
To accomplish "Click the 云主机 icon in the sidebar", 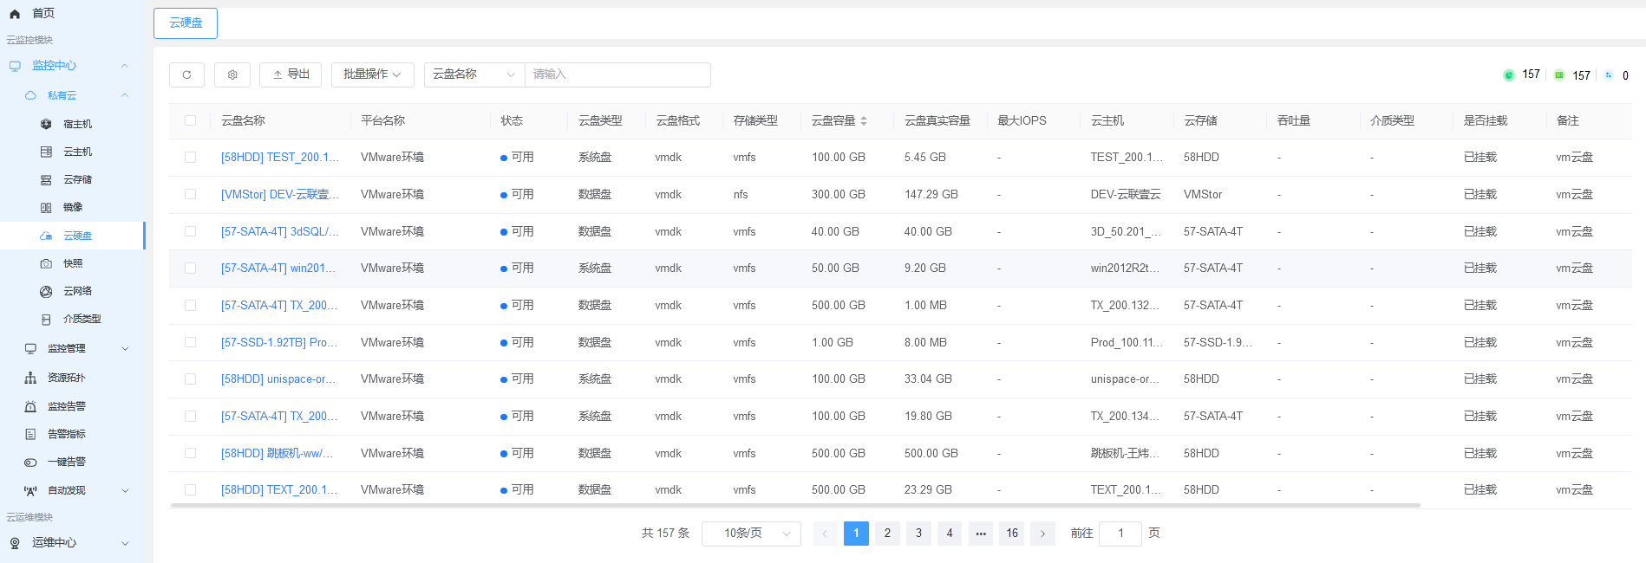I will (46, 152).
